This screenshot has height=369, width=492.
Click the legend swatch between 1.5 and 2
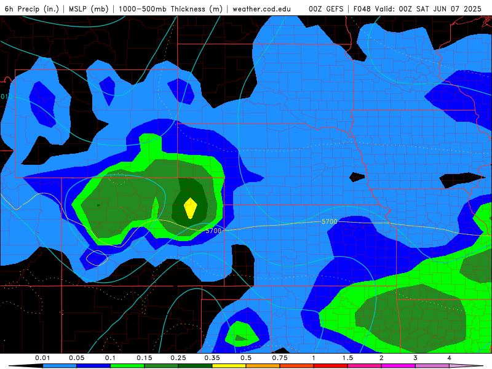[365, 366]
